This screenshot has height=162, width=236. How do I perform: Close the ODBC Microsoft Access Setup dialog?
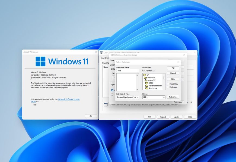pyautogui.click(x=184, y=55)
